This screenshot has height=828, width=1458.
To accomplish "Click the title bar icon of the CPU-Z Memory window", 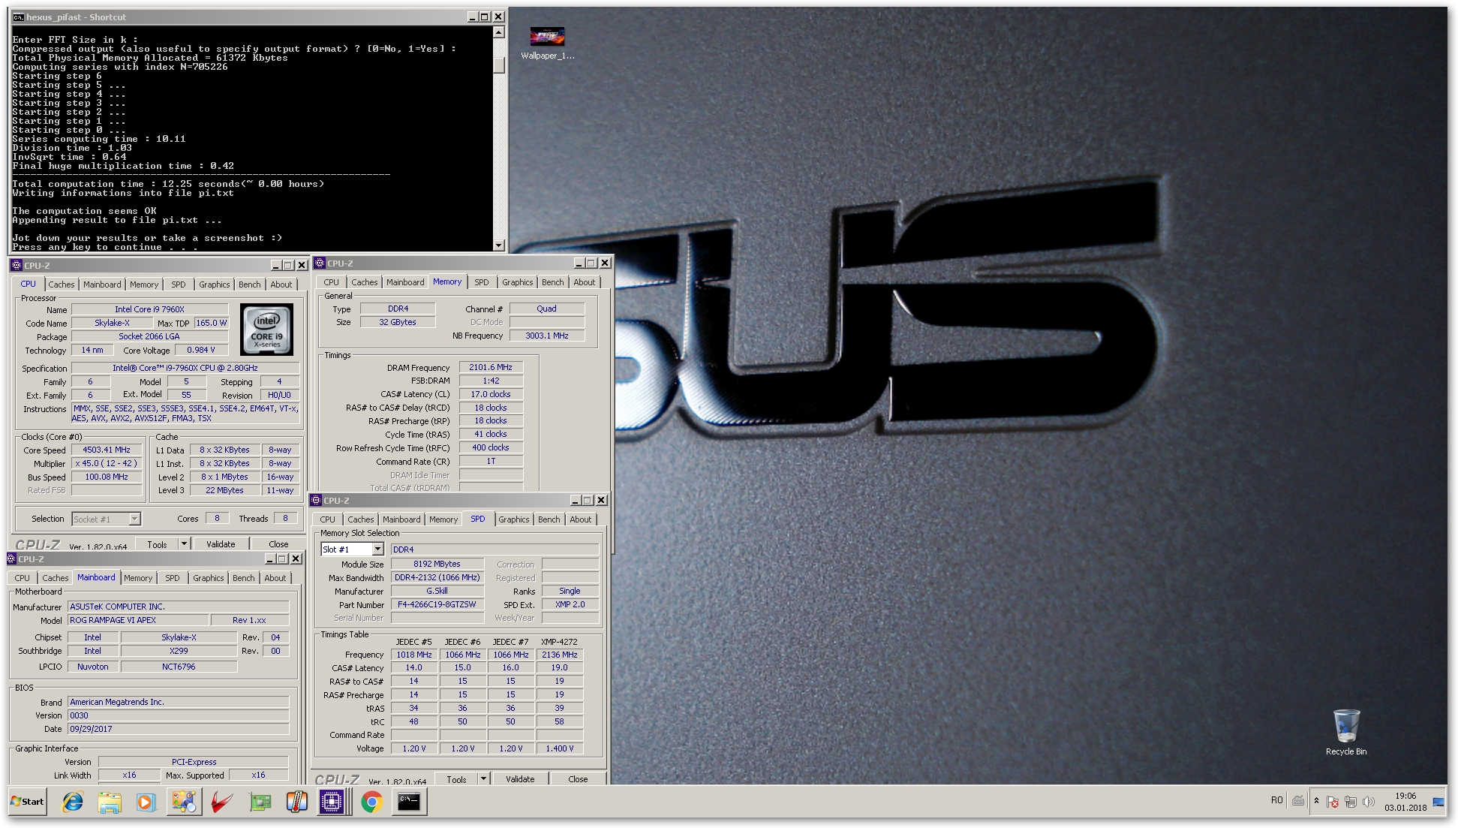I will click(320, 263).
